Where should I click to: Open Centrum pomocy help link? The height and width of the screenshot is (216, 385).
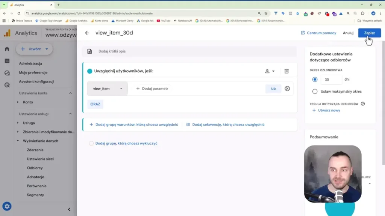point(318,33)
